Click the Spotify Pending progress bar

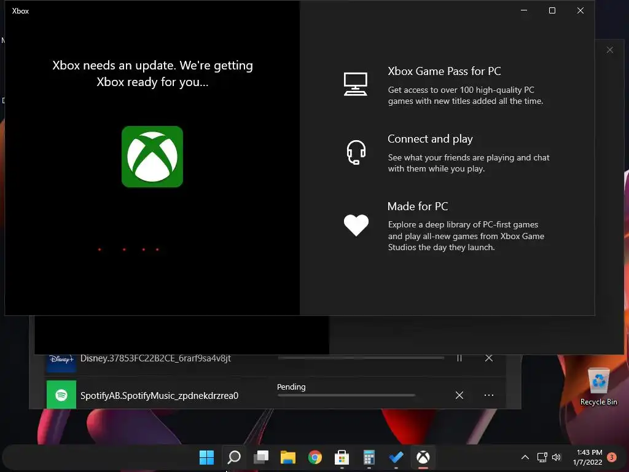click(346, 395)
